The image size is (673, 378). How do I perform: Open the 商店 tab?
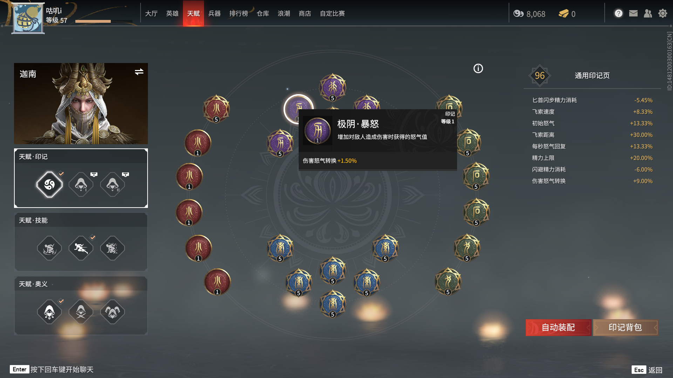tap(305, 13)
